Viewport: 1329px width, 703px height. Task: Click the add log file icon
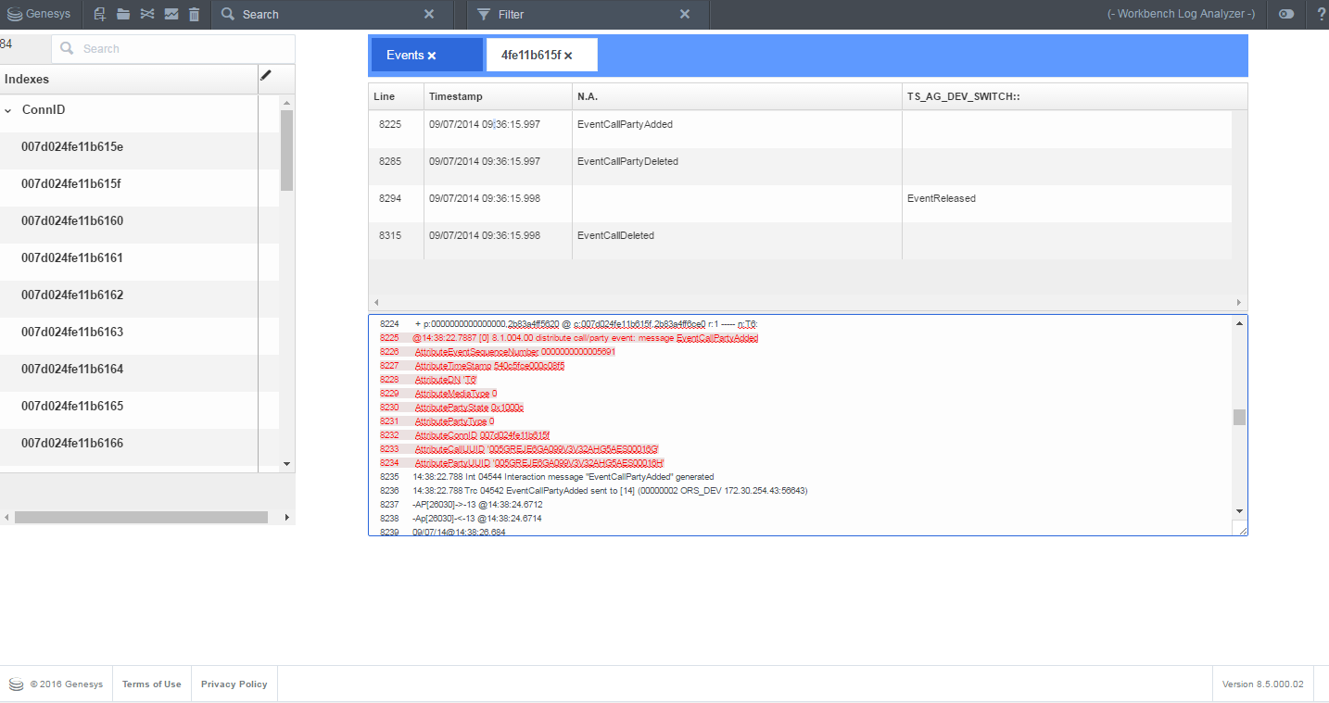(x=100, y=14)
